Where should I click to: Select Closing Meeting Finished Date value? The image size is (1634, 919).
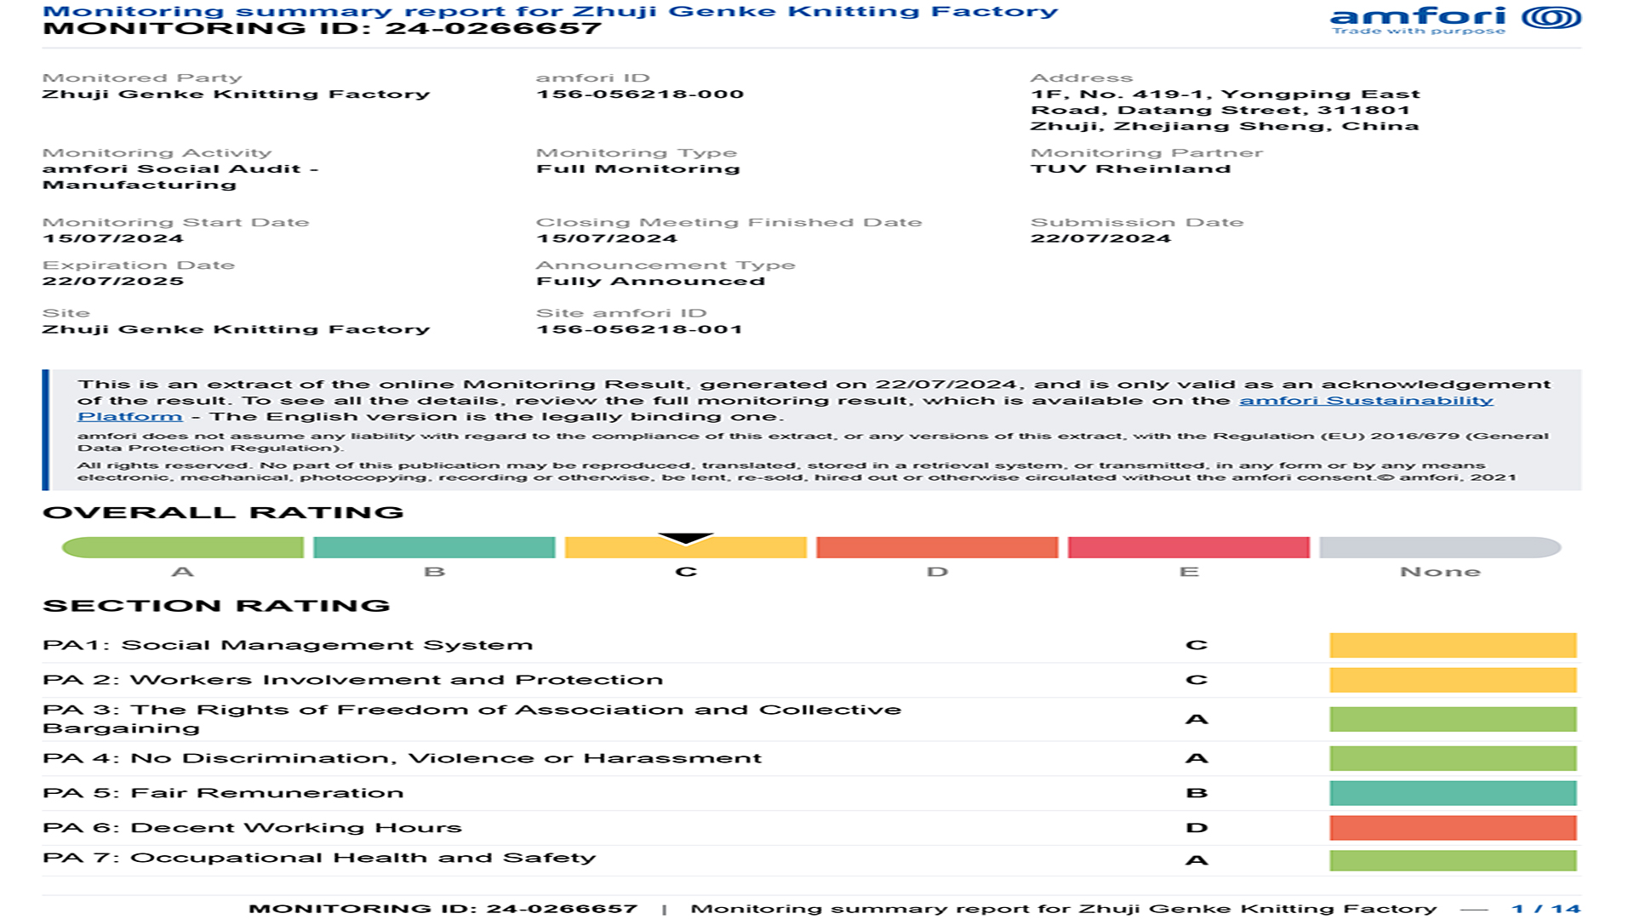pyautogui.click(x=607, y=238)
